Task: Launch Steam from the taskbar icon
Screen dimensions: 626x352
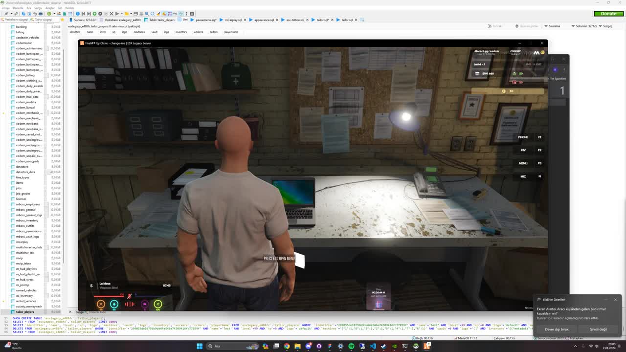Action: point(384,347)
